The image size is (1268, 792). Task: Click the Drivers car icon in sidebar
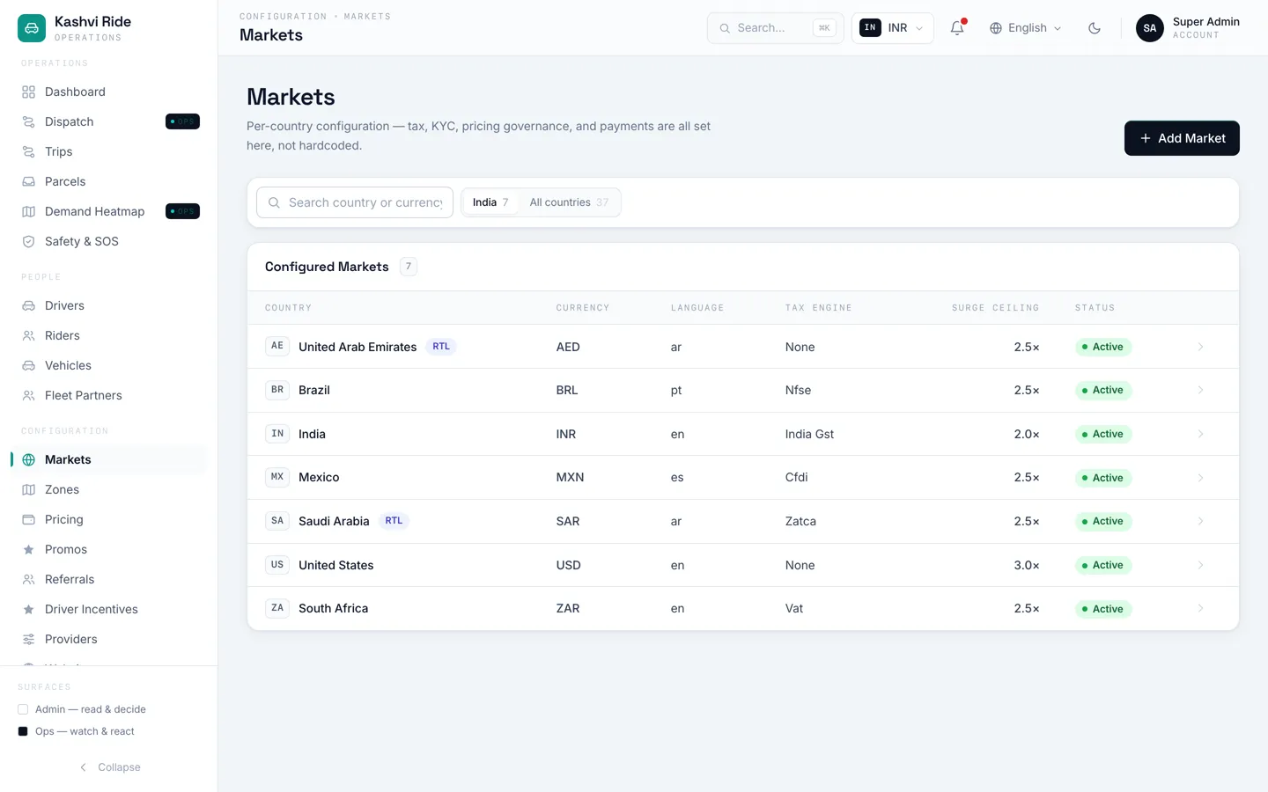click(x=28, y=305)
